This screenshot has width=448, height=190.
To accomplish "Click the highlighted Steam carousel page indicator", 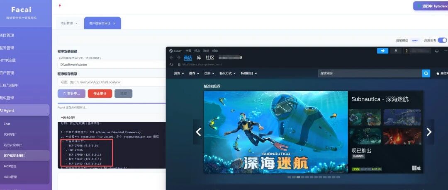I will (298, 177).
